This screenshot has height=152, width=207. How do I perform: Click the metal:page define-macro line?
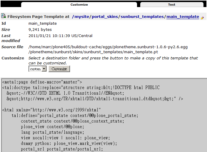tap(42, 82)
